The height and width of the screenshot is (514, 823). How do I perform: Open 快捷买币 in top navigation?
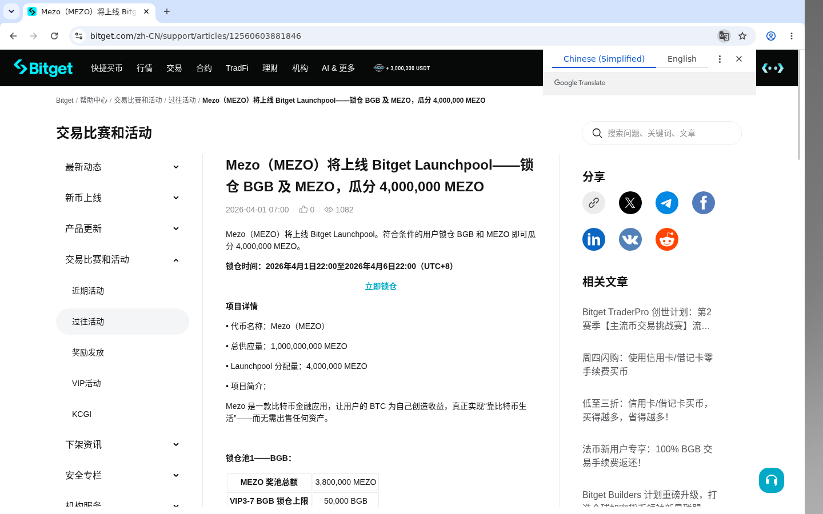tap(107, 68)
